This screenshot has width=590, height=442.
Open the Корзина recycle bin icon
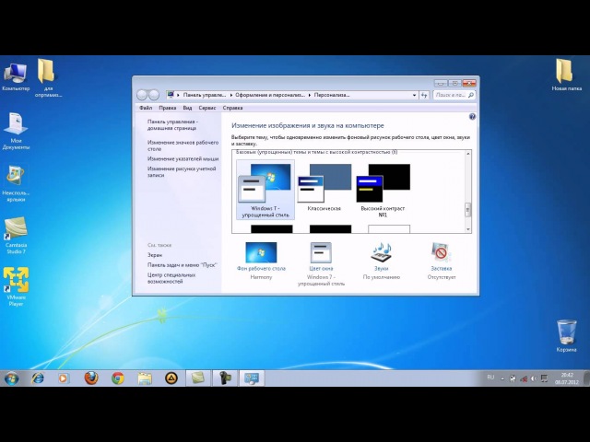[x=567, y=332]
